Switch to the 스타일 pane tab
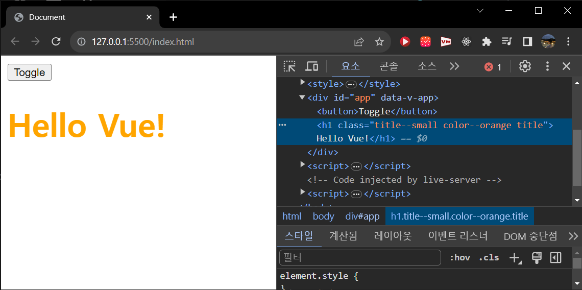This screenshot has height=290, width=582. click(x=299, y=236)
